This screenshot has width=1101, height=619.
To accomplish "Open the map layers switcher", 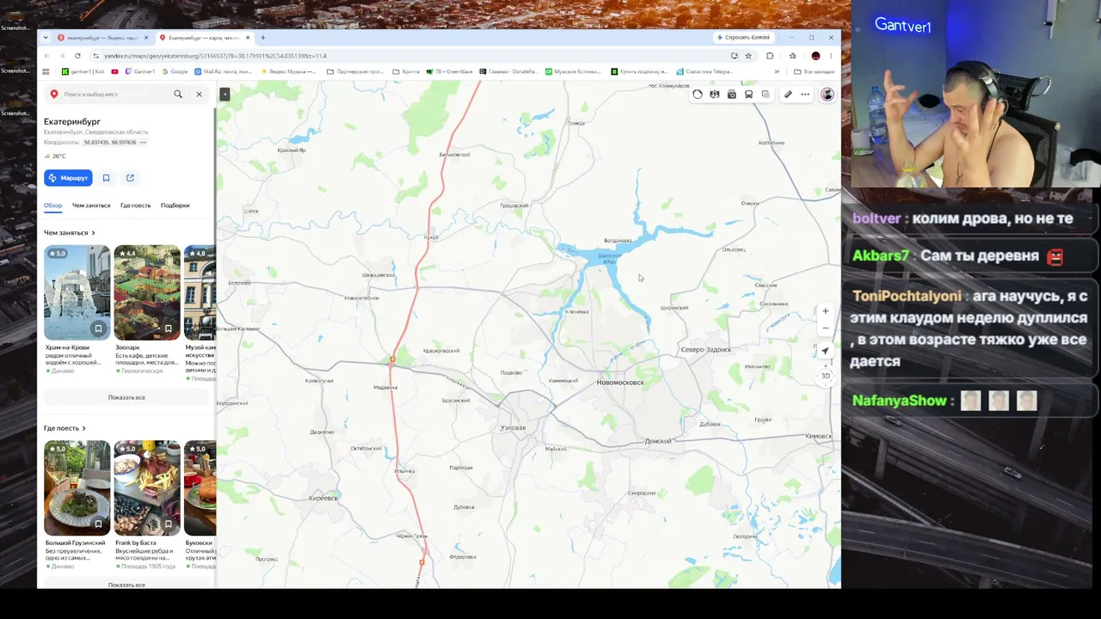I will (x=766, y=95).
